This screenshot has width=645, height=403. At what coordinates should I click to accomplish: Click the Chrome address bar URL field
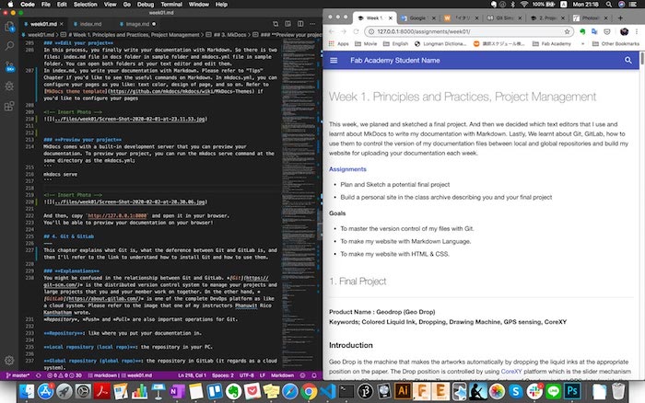click(x=469, y=31)
